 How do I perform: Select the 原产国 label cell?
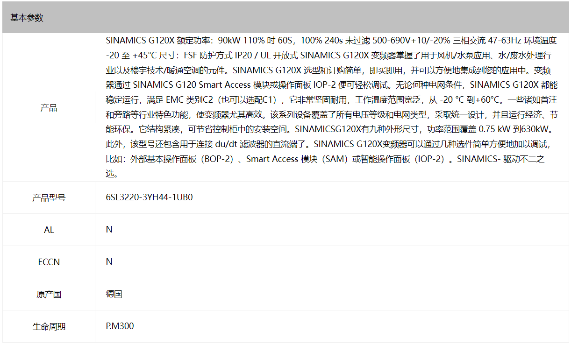pos(49,295)
